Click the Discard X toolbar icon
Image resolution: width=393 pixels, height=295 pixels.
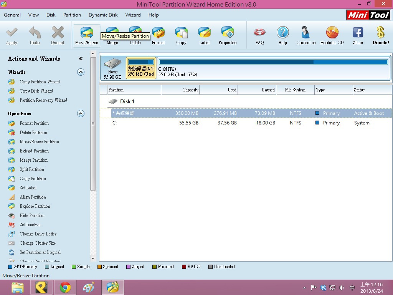[x=58, y=33]
